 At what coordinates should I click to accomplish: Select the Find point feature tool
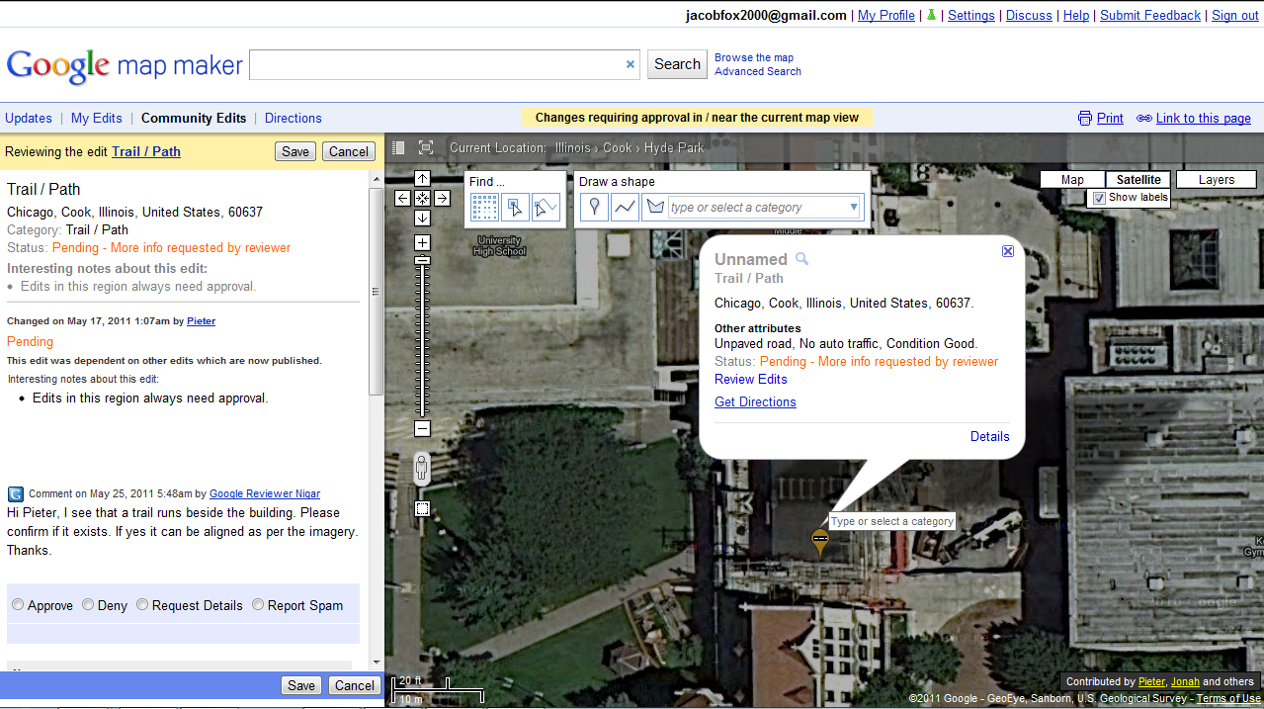pos(515,207)
